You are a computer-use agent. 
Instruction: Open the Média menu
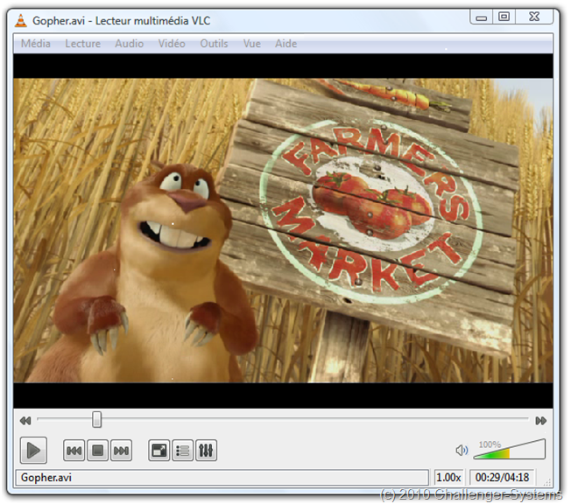tap(36, 44)
